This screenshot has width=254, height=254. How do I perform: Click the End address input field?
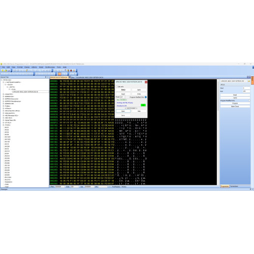pos(246,91)
